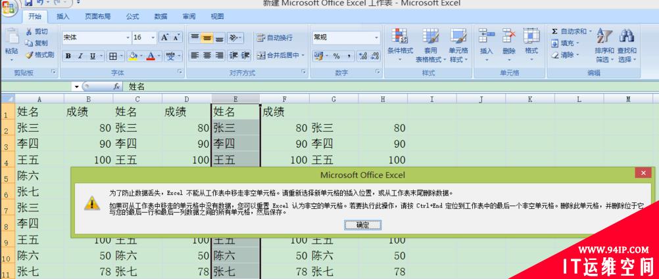Open Conditional Formatting (条件格式)
Viewport: 659px width, 279px height.
coord(400,45)
